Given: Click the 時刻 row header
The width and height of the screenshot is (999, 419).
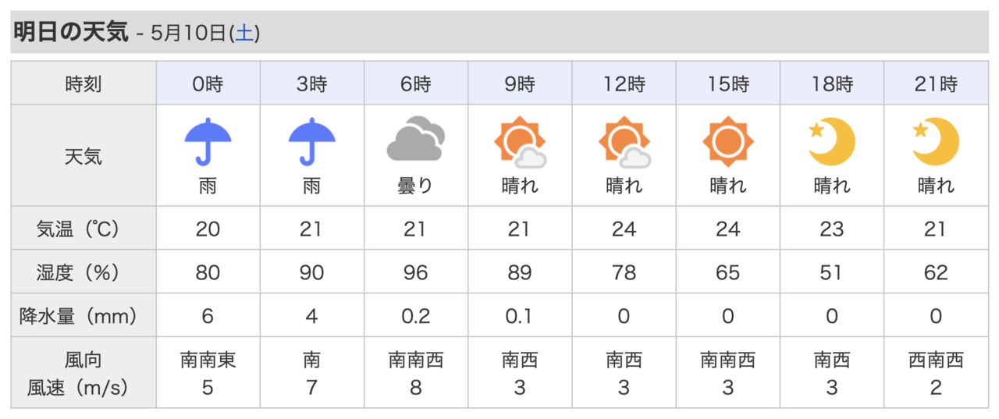Looking at the screenshot, I should 84,83.
